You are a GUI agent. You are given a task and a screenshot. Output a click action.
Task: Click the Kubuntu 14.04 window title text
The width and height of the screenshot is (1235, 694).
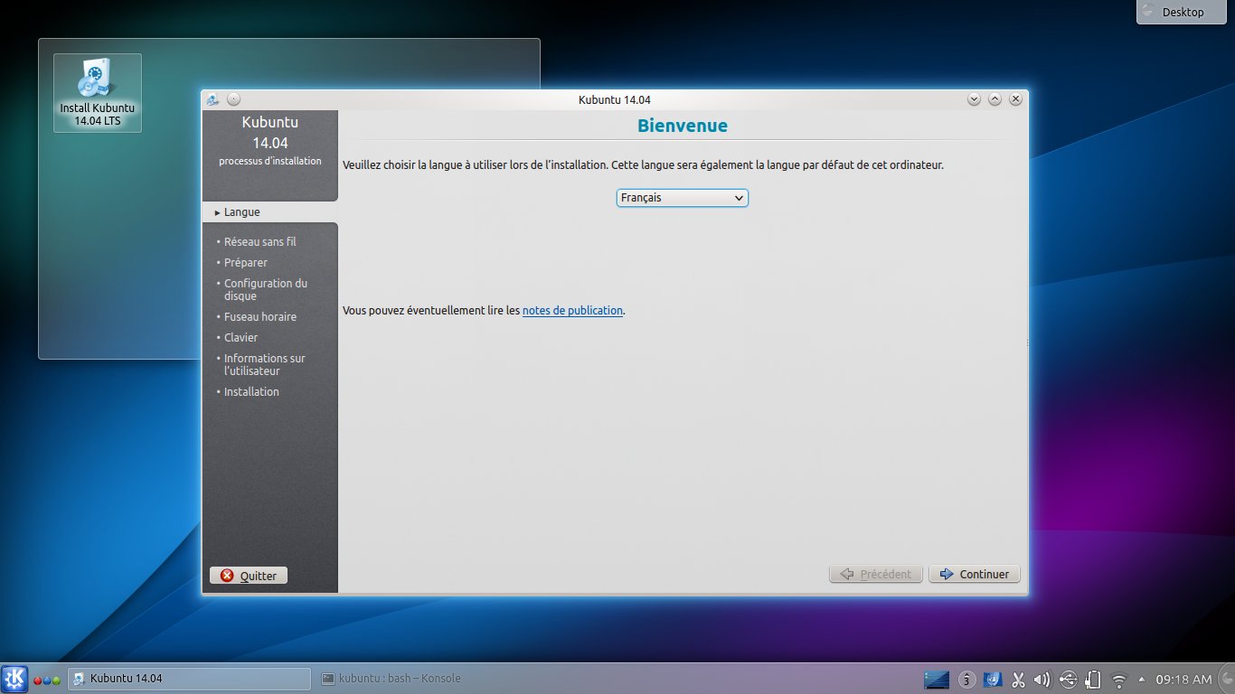[615, 99]
